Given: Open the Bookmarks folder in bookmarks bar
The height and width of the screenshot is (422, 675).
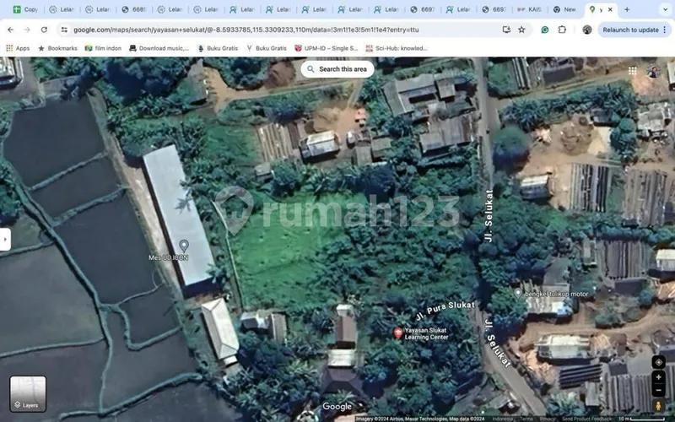Looking at the screenshot, I should pyautogui.click(x=57, y=48).
